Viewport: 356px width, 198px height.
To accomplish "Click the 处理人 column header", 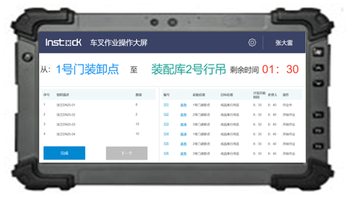I will (x=272, y=95).
